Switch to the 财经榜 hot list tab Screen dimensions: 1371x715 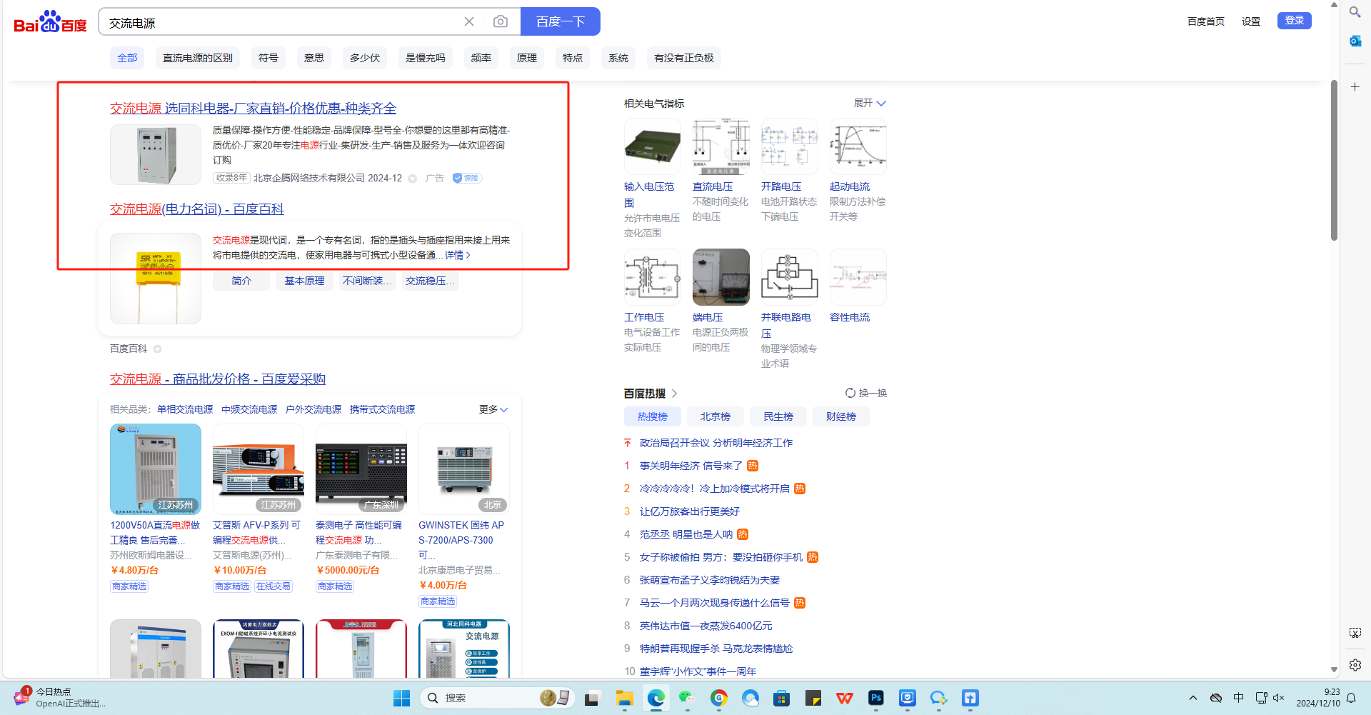pyautogui.click(x=840, y=416)
